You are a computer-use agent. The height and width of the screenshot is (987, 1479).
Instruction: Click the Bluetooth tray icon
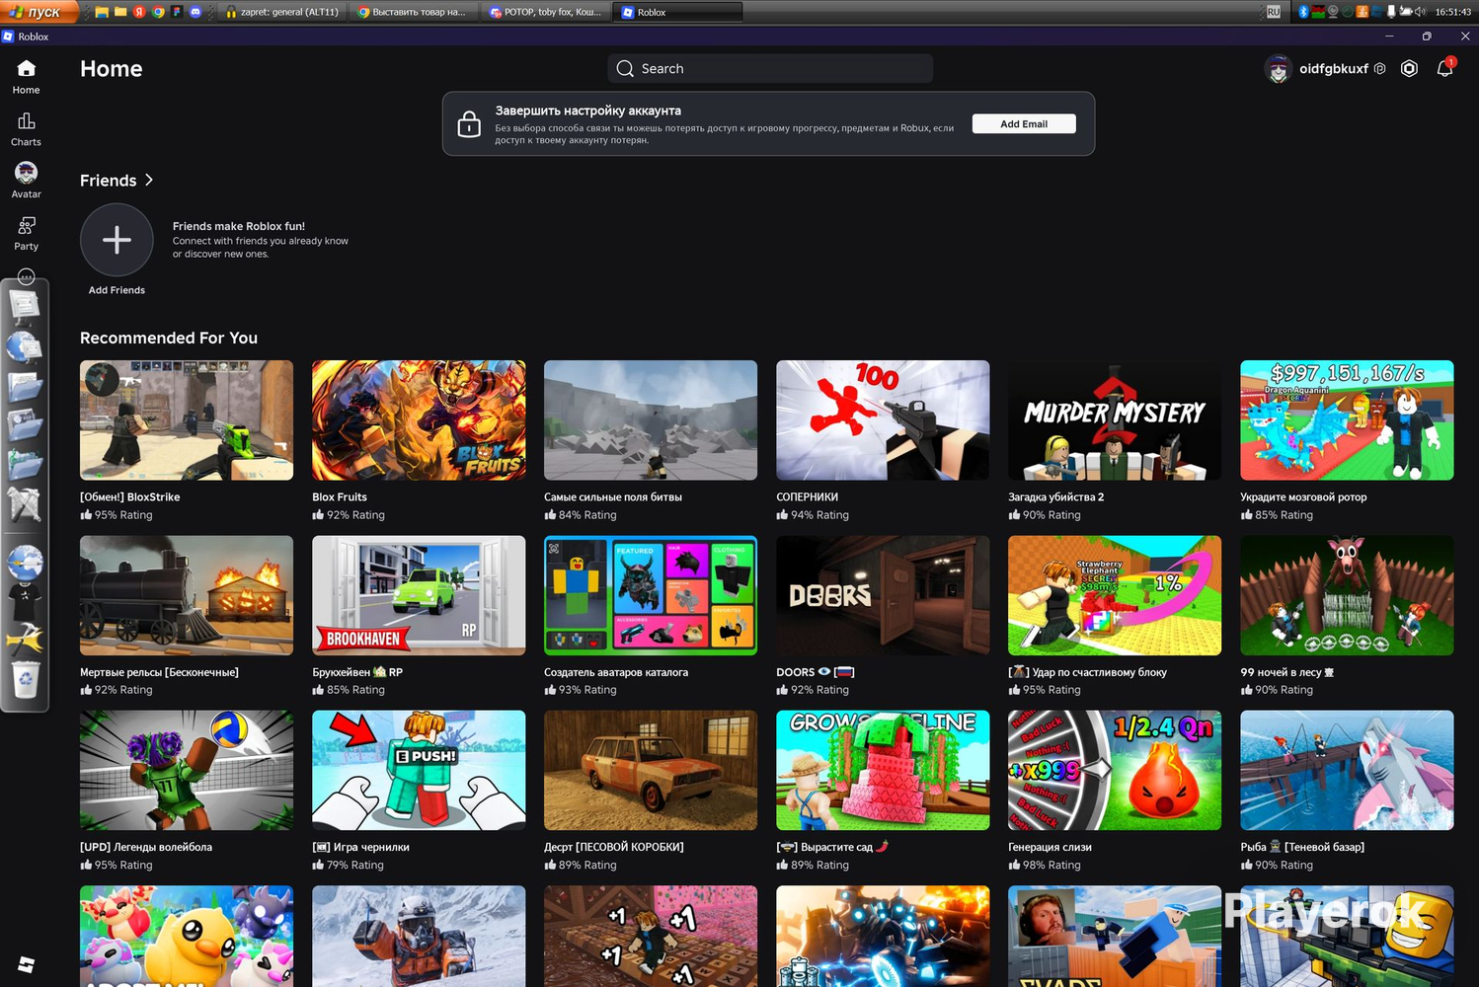[x=1302, y=12]
